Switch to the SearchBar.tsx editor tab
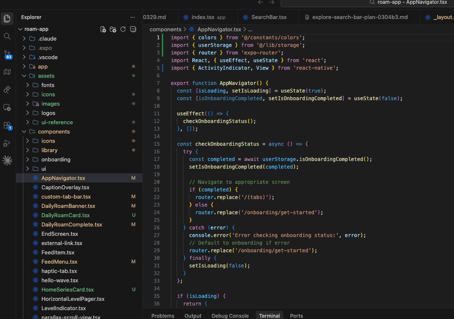Viewport: 454px width, 319px height. pos(269,17)
